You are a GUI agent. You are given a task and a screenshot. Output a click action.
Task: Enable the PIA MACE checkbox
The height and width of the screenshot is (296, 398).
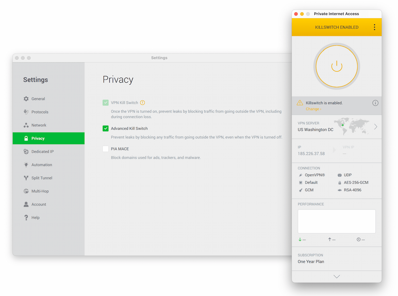click(x=105, y=149)
